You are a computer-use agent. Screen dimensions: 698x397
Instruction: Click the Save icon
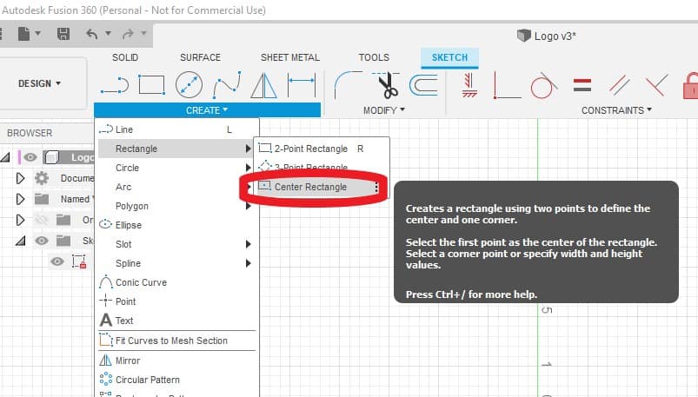tap(63, 34)
